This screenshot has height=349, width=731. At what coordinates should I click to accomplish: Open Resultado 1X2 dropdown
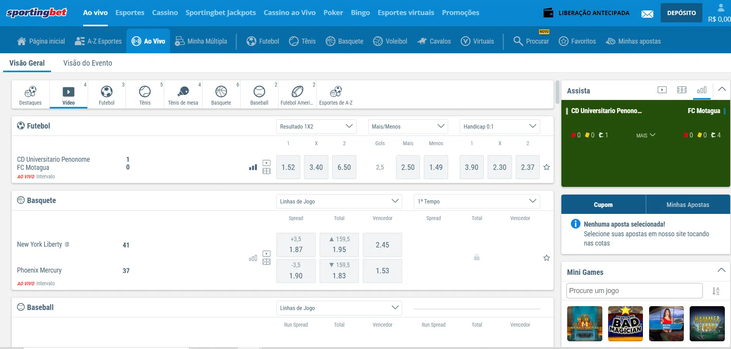[316, 126]
